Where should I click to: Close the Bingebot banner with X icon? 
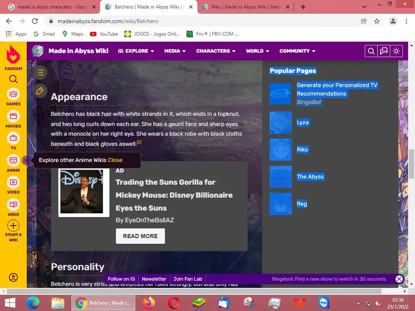399,279
